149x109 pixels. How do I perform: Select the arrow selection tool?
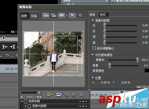(x=72, y=15)
